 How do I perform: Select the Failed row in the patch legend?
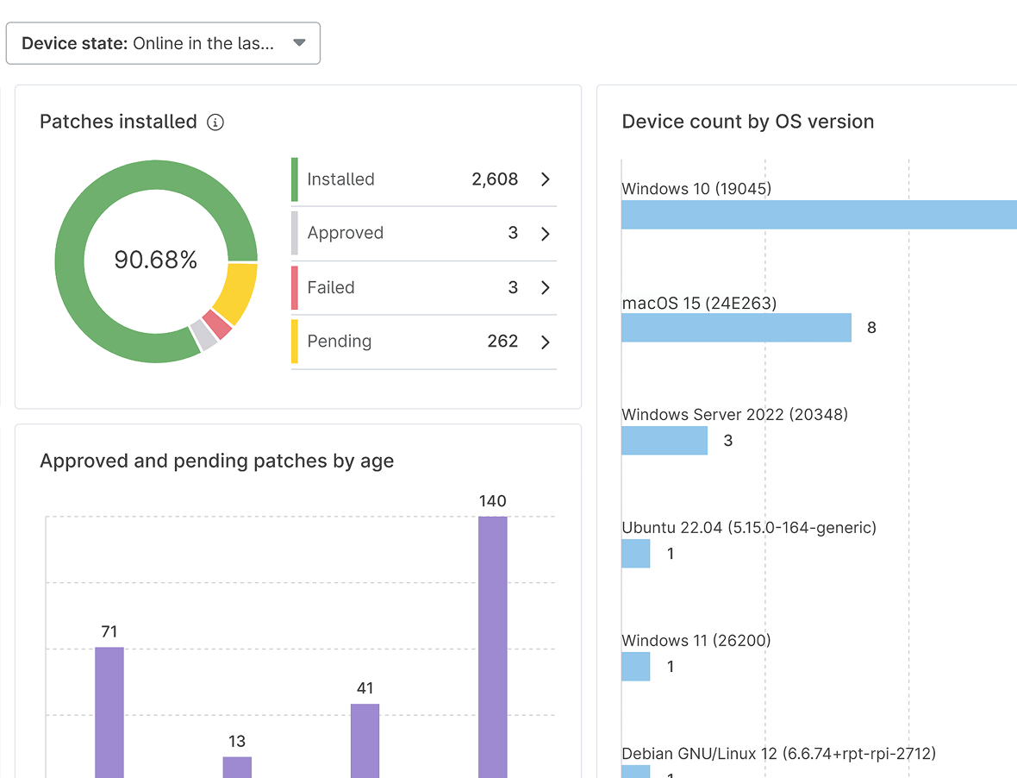tap(414, 287)
